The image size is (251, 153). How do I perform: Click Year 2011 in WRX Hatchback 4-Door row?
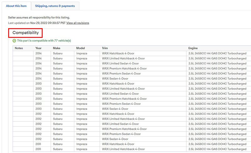click(x=38, y=144)
